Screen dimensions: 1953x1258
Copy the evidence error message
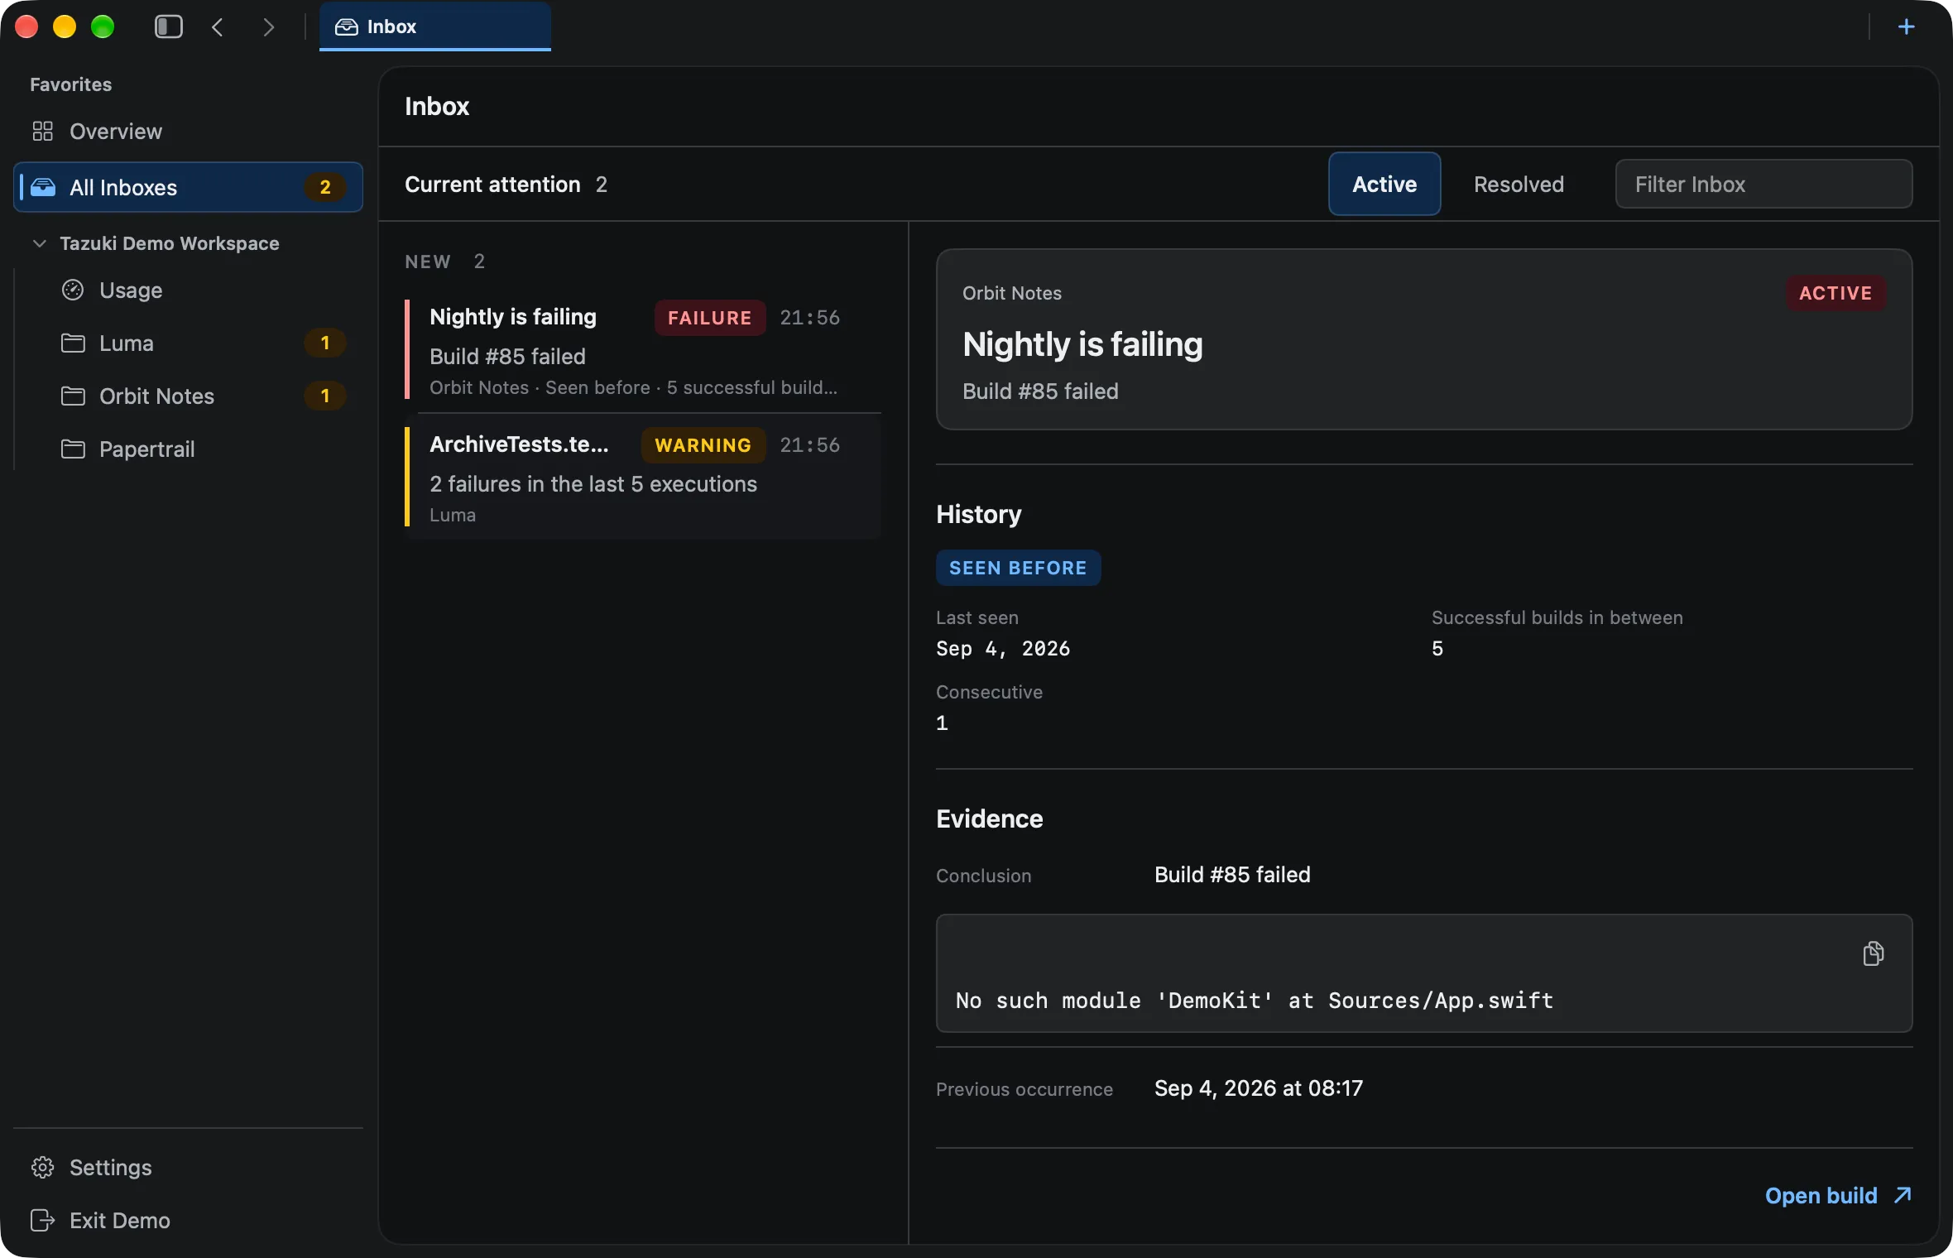(x=1873, y=953)
